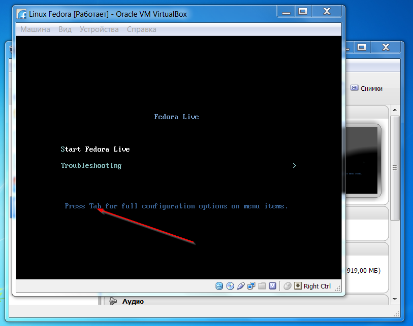Click the mouse integration status icon

point(287,286)
